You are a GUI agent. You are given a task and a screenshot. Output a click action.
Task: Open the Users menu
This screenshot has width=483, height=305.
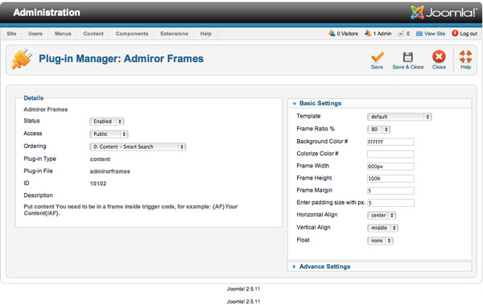tap(35, 34)
